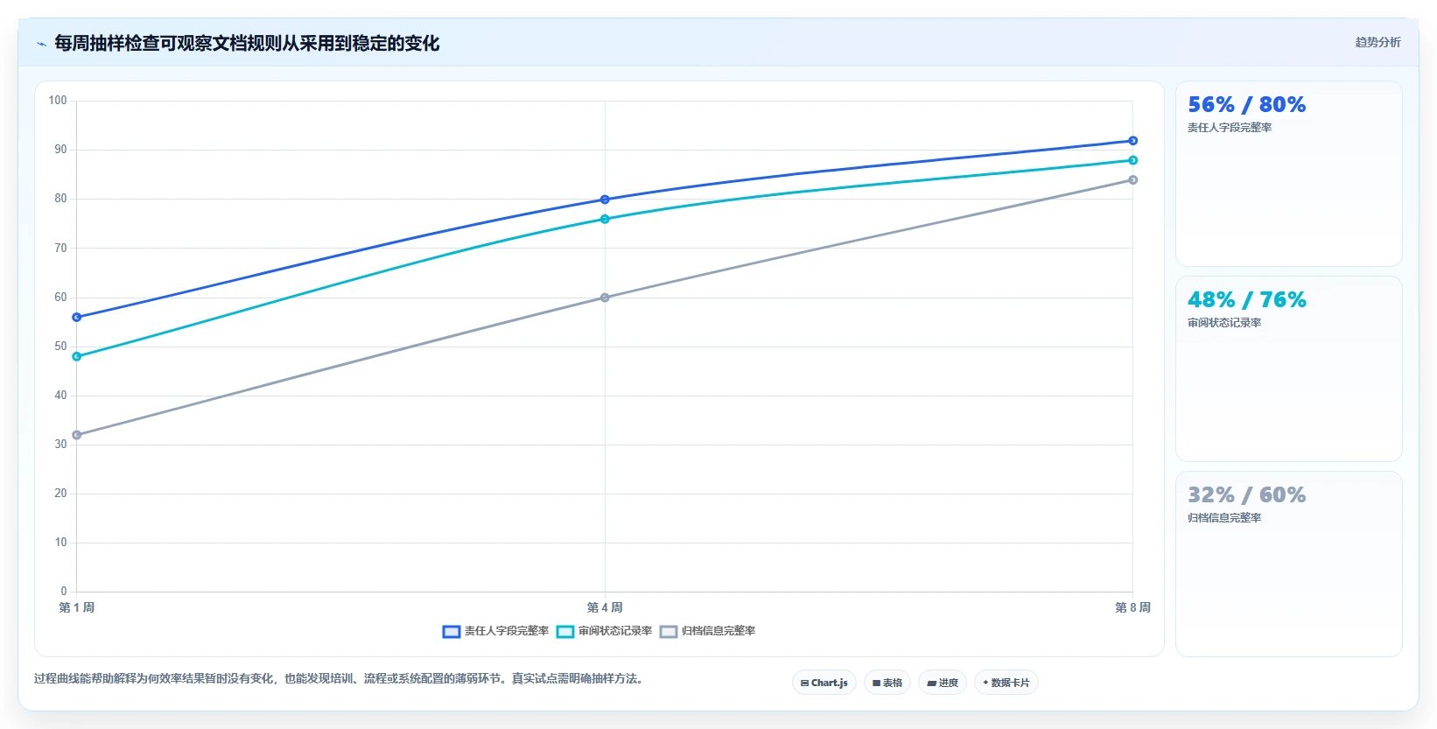Click the footer note starting 过程曲线能帮助解释
Image resolution: width=1437 pixels, height=729 pixels.
point(340,679)
